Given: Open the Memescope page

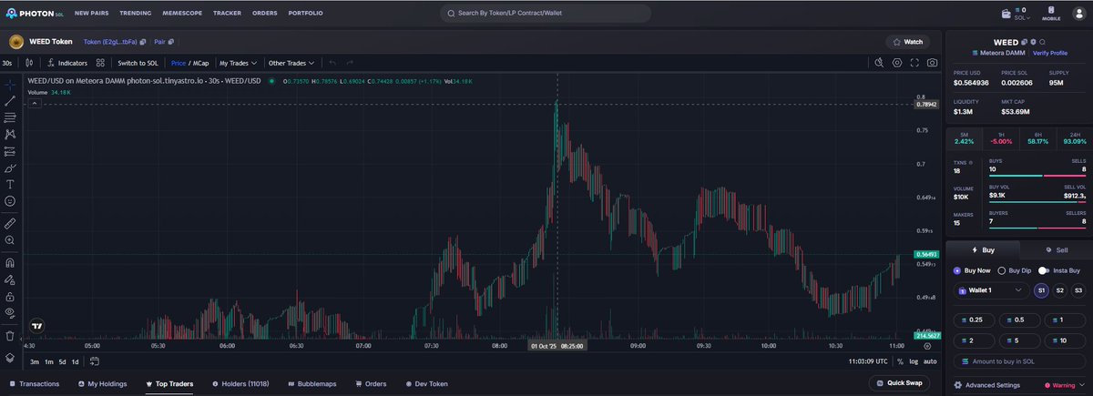Looking at the screenshot, I should pyautogui.click(x=183, y=14).
